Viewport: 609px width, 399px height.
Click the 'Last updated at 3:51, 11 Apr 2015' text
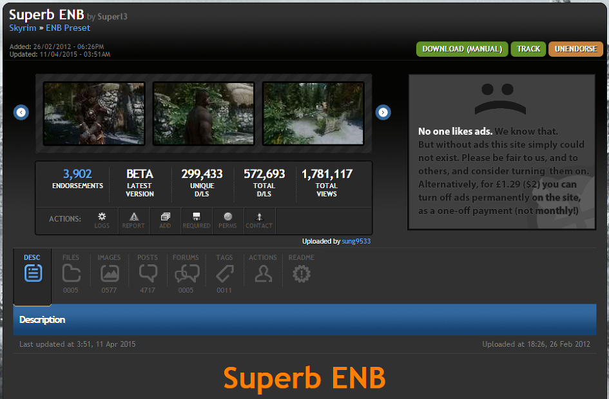pyautogui.click(x=77, y=344)
